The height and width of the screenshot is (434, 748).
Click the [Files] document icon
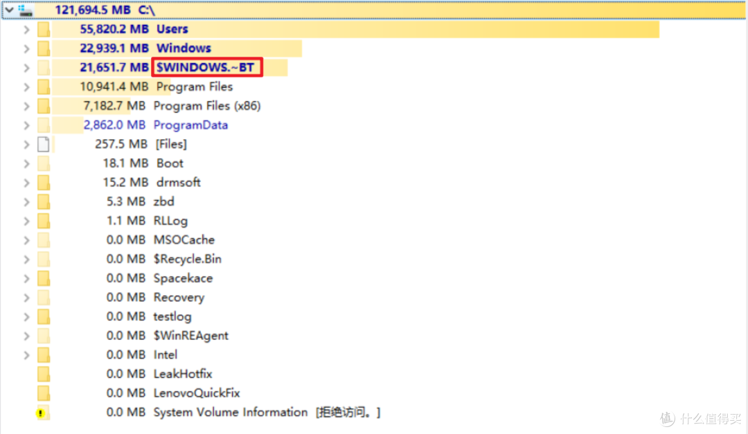(44, 144)
